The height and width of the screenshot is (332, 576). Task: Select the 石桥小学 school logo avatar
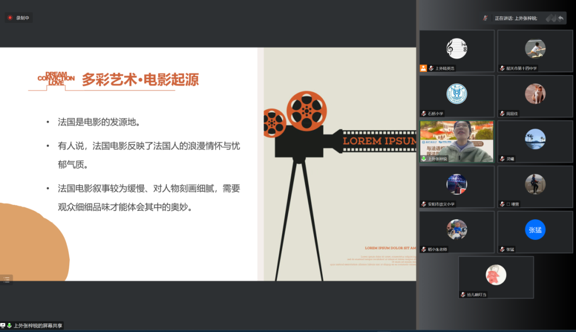pos(457,94)
